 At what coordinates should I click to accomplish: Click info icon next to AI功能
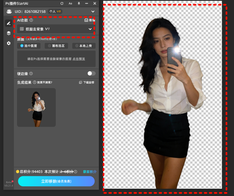(31, 20)
